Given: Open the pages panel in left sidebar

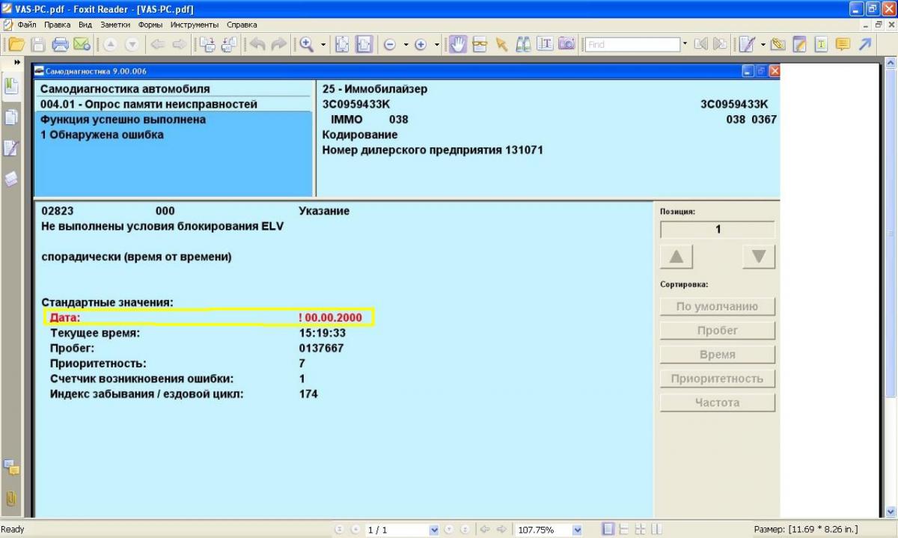Looking at the screenshot, I should click(11, 117).
